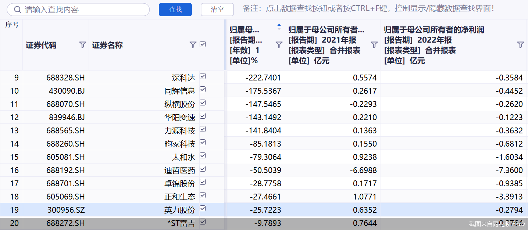
Task: Select code cell 688565.SH
Action: tap(65, 130)
